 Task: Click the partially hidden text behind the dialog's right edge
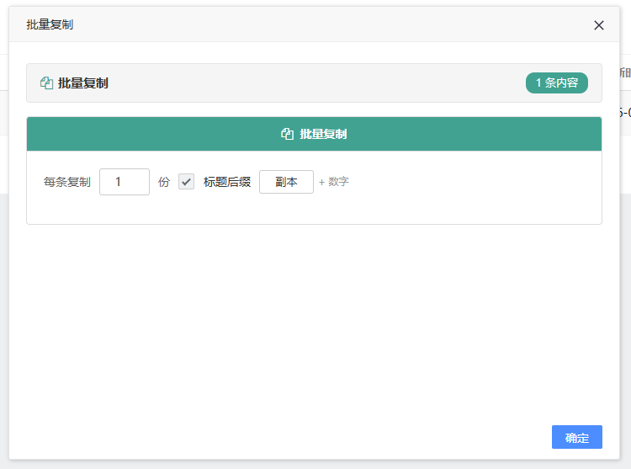[624, 73]
